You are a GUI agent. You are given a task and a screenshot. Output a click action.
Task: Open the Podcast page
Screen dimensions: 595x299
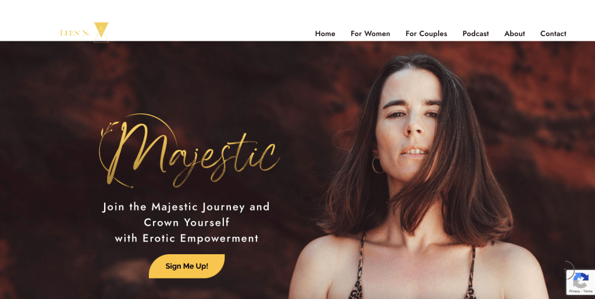[x=475, y=33]
